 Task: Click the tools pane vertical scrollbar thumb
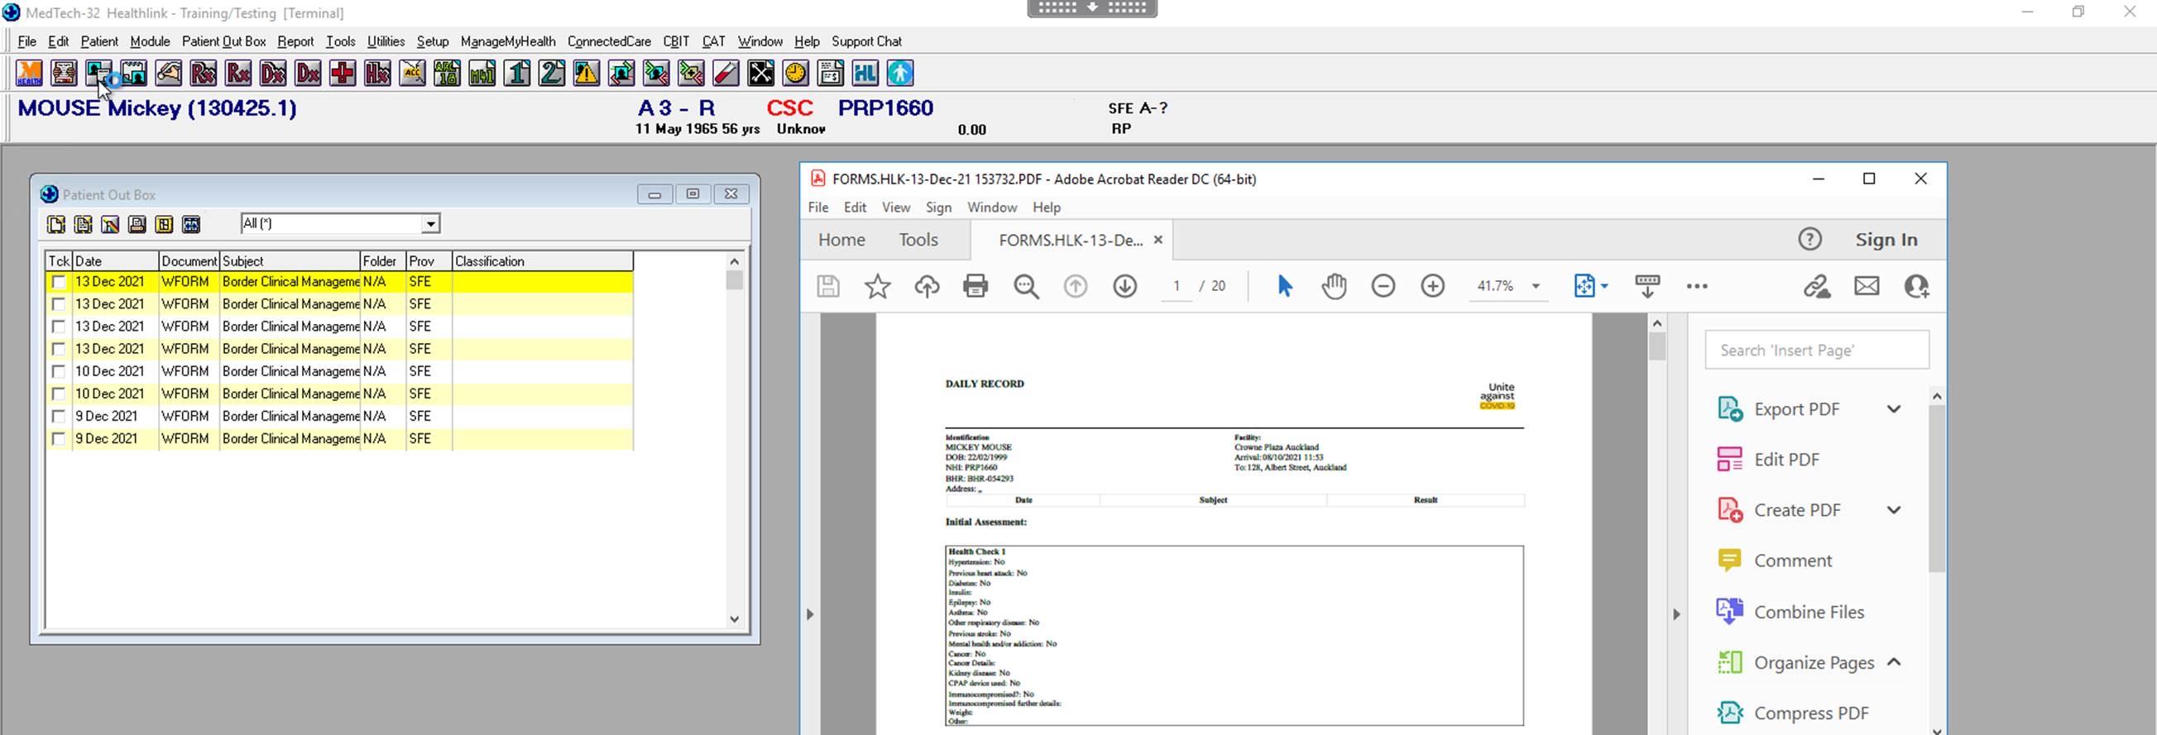tap(1937, 489)
